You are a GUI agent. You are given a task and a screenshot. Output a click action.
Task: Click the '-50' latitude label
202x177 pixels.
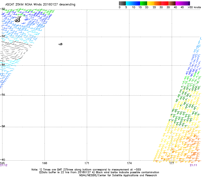(3, 9)
